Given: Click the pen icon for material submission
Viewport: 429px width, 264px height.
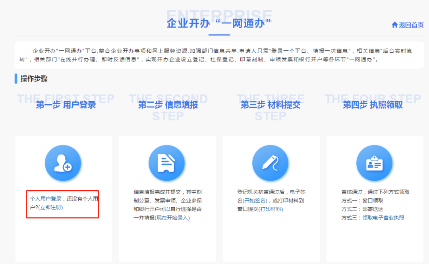Looking at the screenshot, I should click(x=271, y=163).
